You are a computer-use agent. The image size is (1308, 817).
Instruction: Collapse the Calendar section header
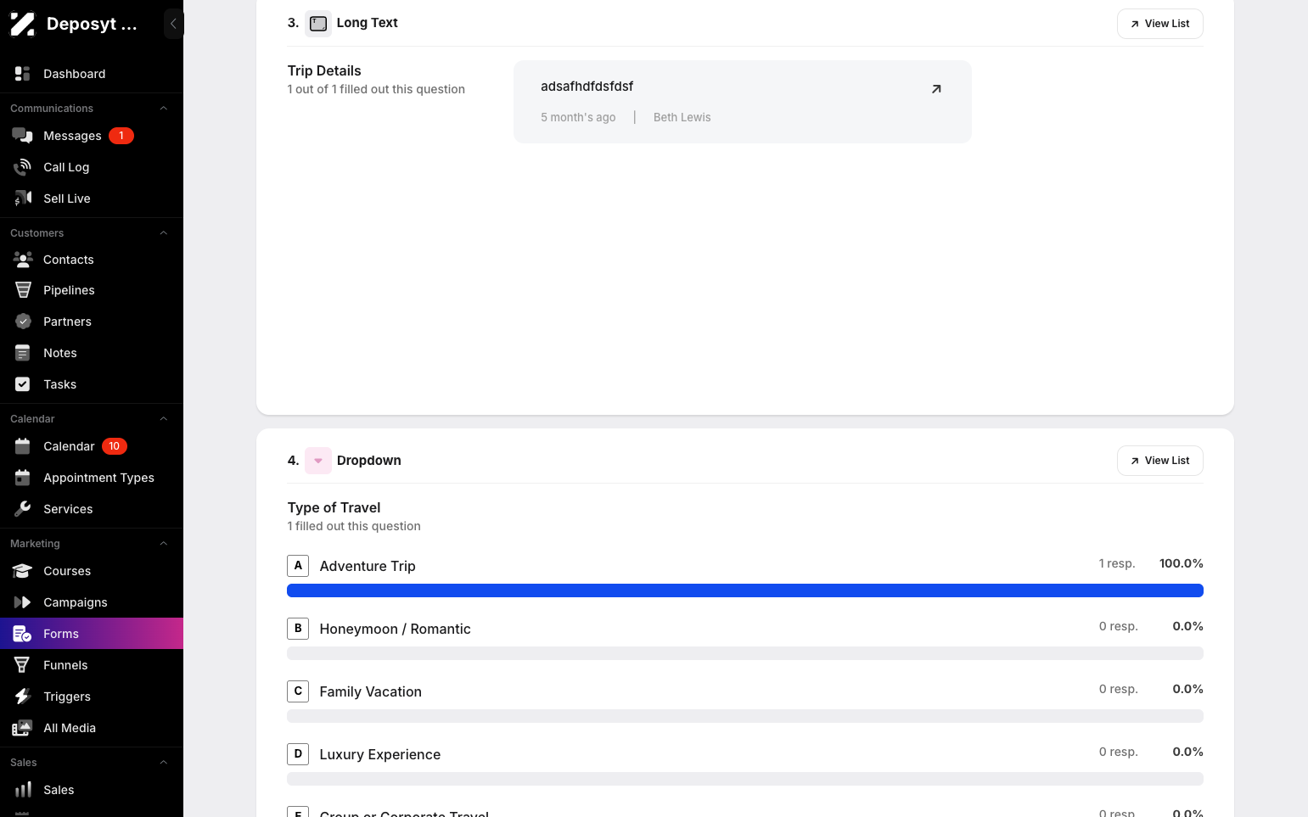click(x=164, y=419)
